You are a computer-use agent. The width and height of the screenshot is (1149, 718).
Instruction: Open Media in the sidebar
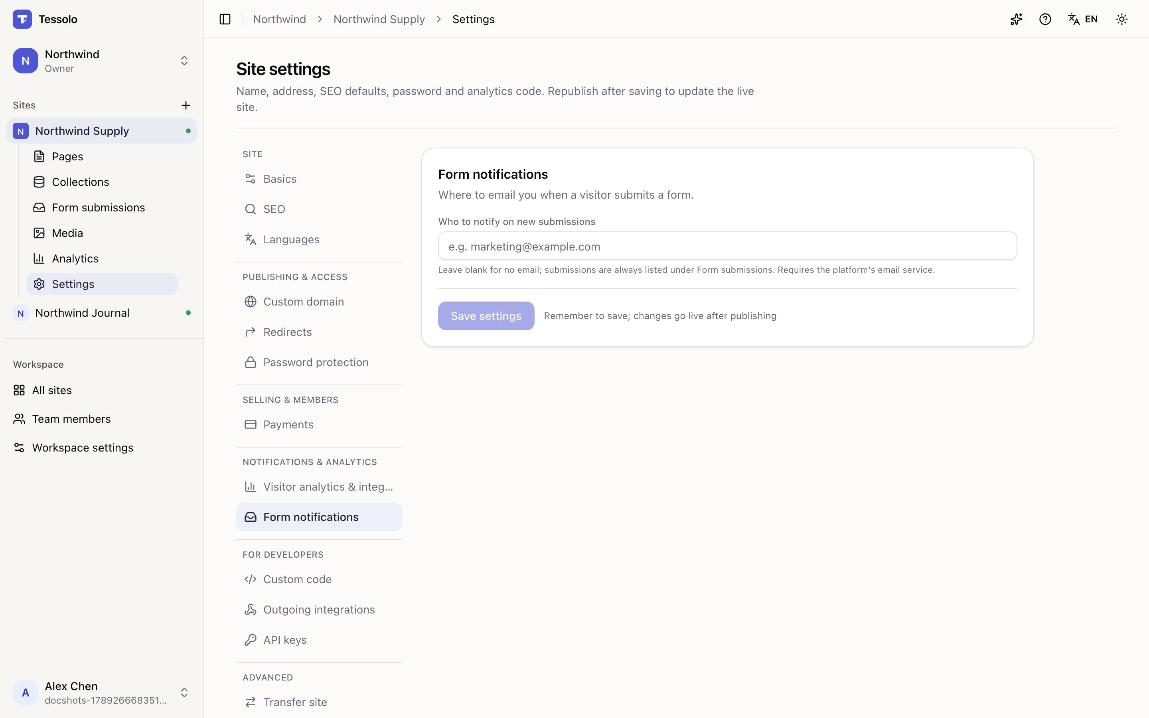102,233
